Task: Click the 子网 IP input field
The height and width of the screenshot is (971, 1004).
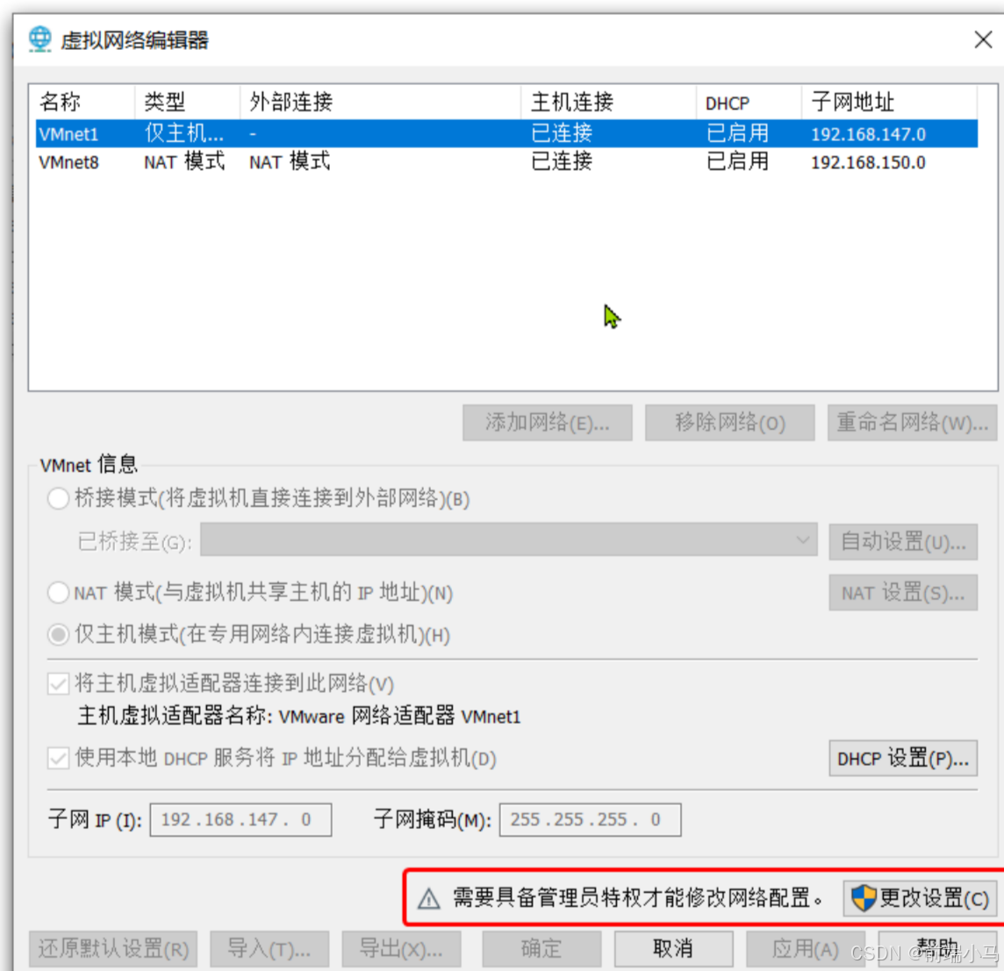Action: click(x=240, y=820)
